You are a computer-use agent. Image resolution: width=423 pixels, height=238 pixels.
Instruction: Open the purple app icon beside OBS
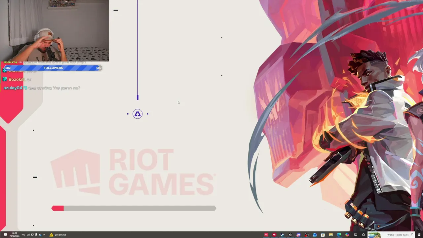tap(298, 235)
